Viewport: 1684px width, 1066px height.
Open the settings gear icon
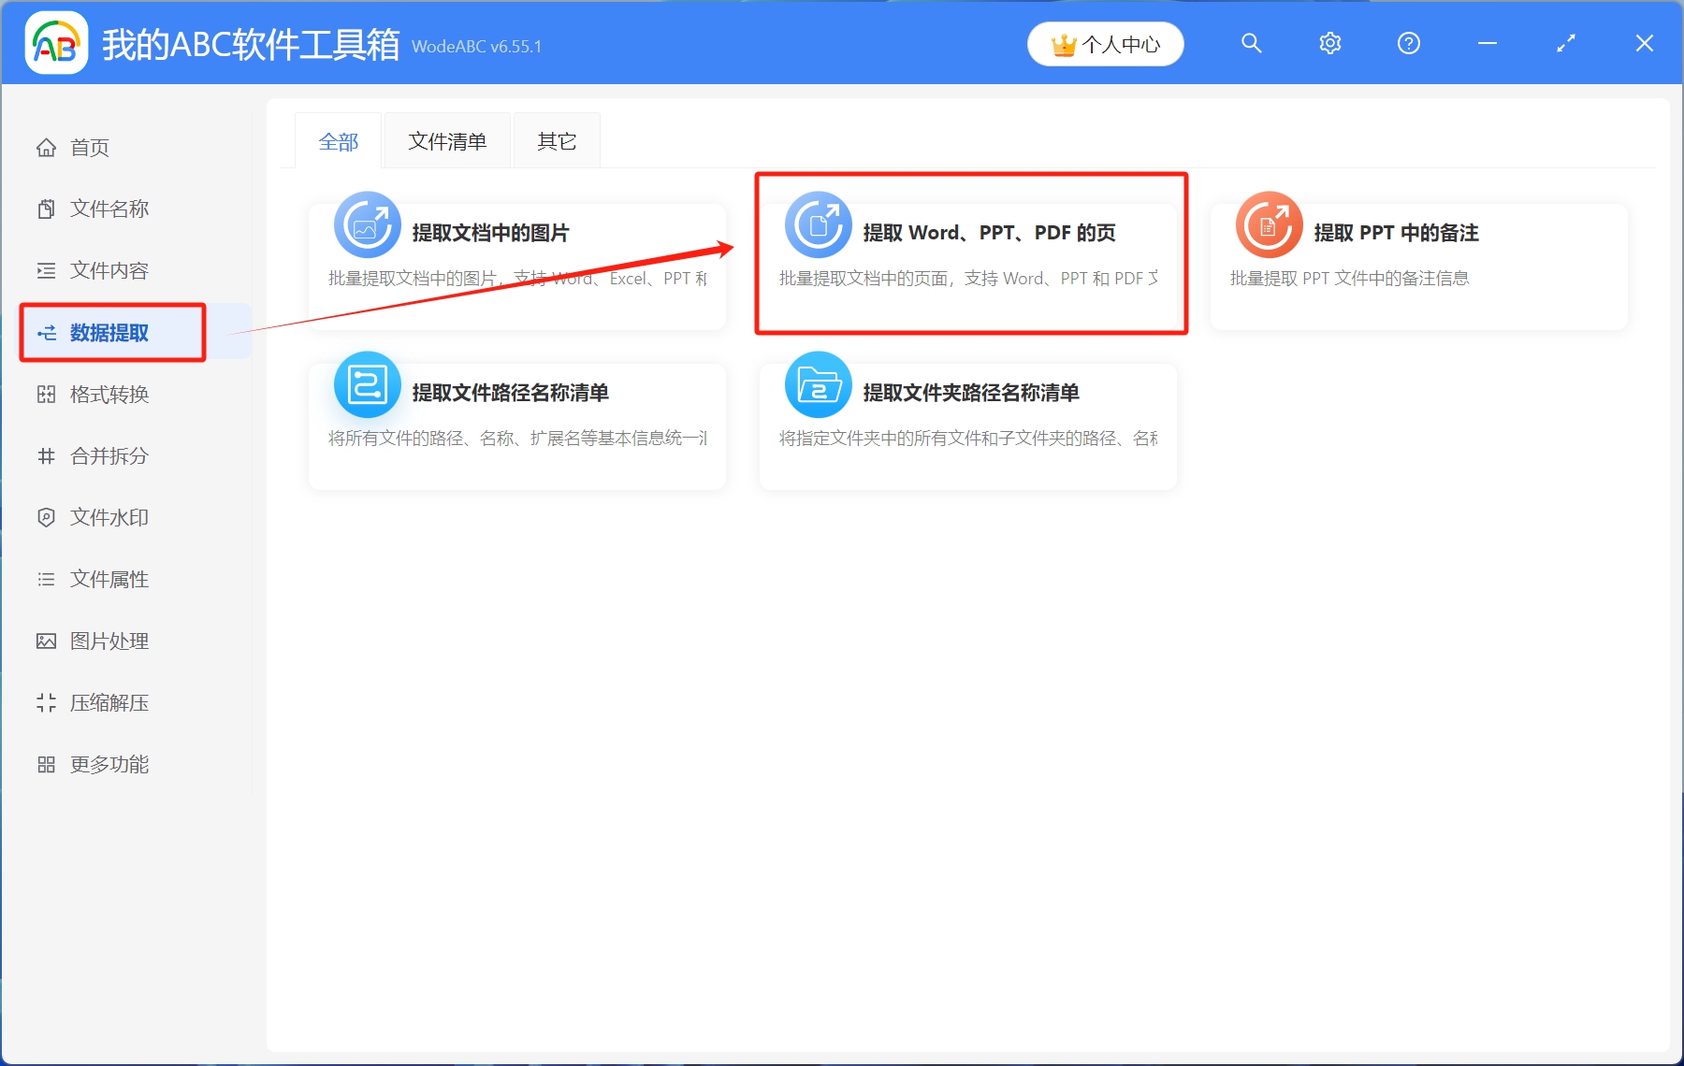click(1329, 43)
